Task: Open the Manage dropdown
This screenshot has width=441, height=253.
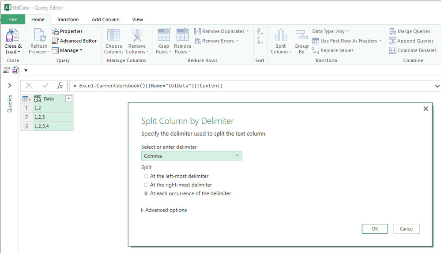Action: (67, 50)
